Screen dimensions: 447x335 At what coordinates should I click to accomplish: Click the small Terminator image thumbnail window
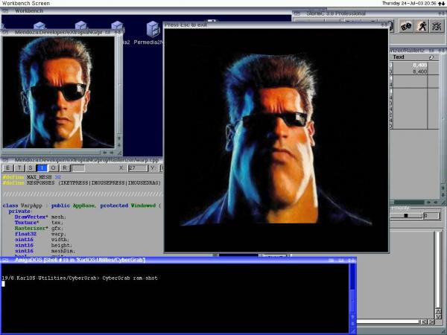click(58, 92)
